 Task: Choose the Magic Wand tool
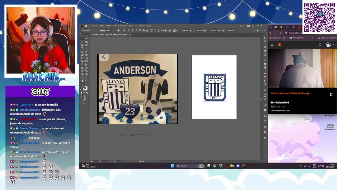82,42
